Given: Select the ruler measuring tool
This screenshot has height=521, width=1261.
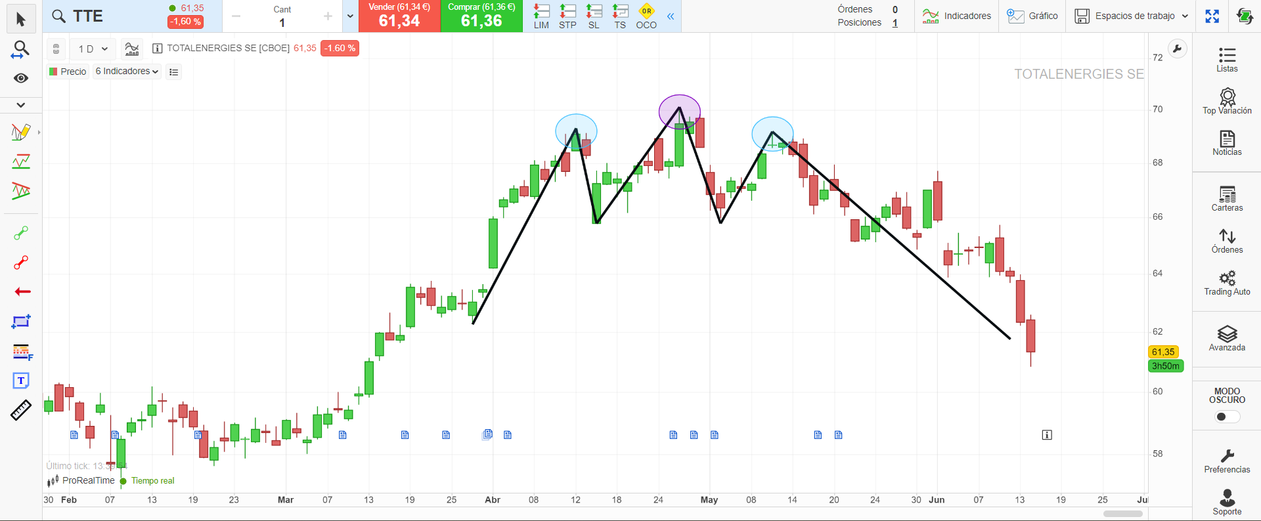Looking at the screenshot, I should pyautogui.click(x=20, y=410).
